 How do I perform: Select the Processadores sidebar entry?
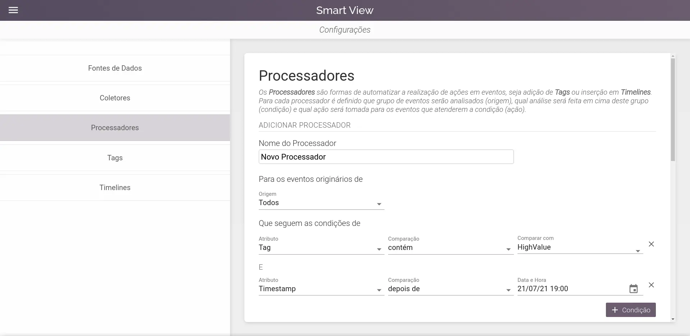click(115, 128)
